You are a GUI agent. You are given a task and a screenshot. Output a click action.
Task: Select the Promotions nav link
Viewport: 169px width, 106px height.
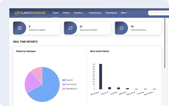pos(111,13)
